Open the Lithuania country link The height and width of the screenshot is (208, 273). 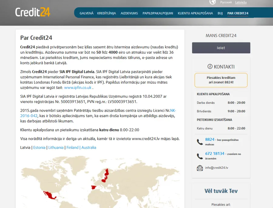56,147
